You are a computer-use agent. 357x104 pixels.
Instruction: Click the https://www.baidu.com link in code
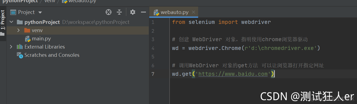233,74
